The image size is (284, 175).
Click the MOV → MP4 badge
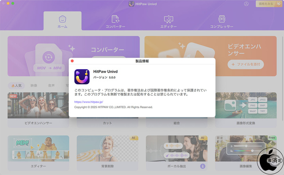[49, 68]
